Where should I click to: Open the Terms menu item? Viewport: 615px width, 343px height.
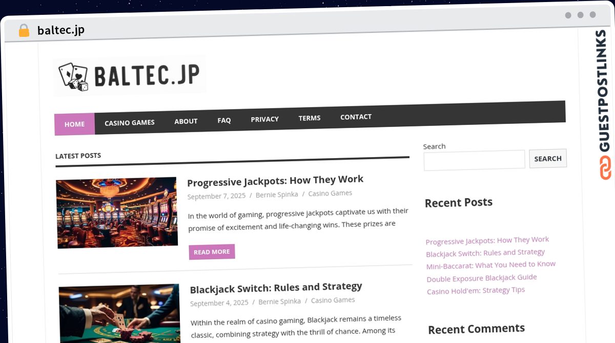pyautogui.click(x=310, y=118)
